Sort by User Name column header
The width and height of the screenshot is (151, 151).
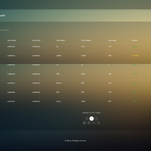[x=12, y=40]
